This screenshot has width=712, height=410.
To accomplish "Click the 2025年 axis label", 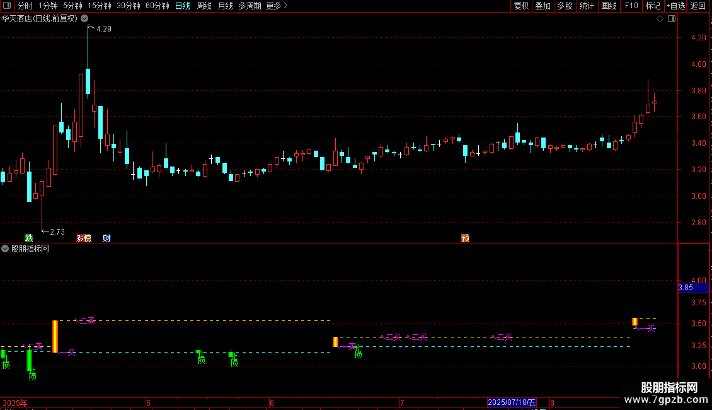I will [15, 402].
